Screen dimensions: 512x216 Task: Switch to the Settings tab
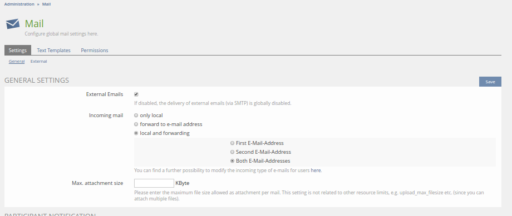(x=18, y=50)
